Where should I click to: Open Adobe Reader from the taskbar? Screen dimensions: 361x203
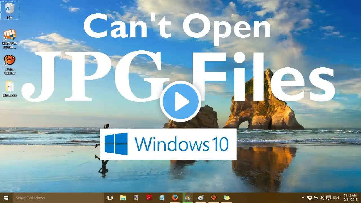[x=149, y=198]
